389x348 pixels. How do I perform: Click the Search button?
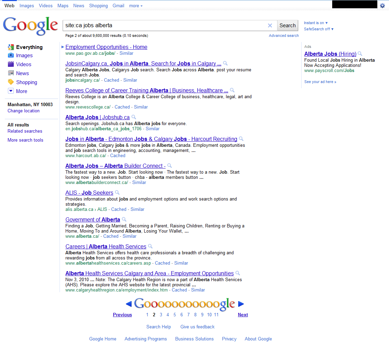287,25
